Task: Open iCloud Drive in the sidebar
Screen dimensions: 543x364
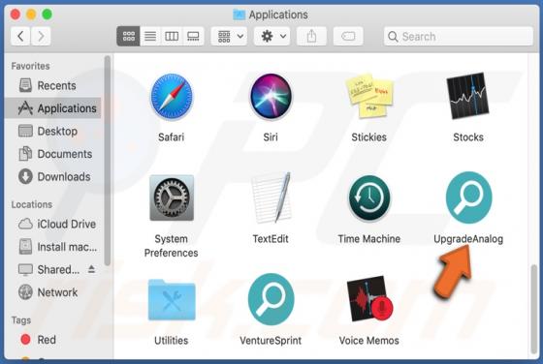Action: (x=52, y=224)
